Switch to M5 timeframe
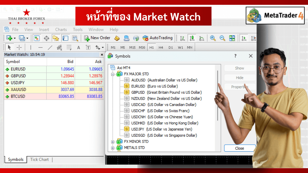Image resolution: width=308 pixels, height=173 pixels. tap(123, 47)
